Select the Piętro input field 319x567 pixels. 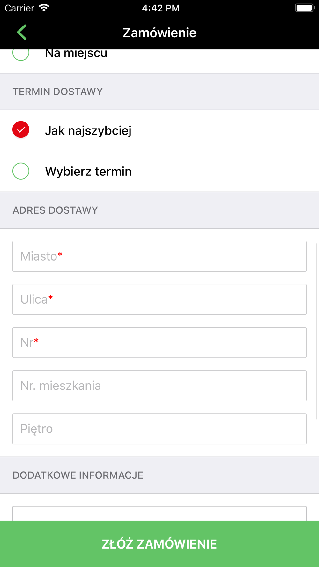[159, 429]
